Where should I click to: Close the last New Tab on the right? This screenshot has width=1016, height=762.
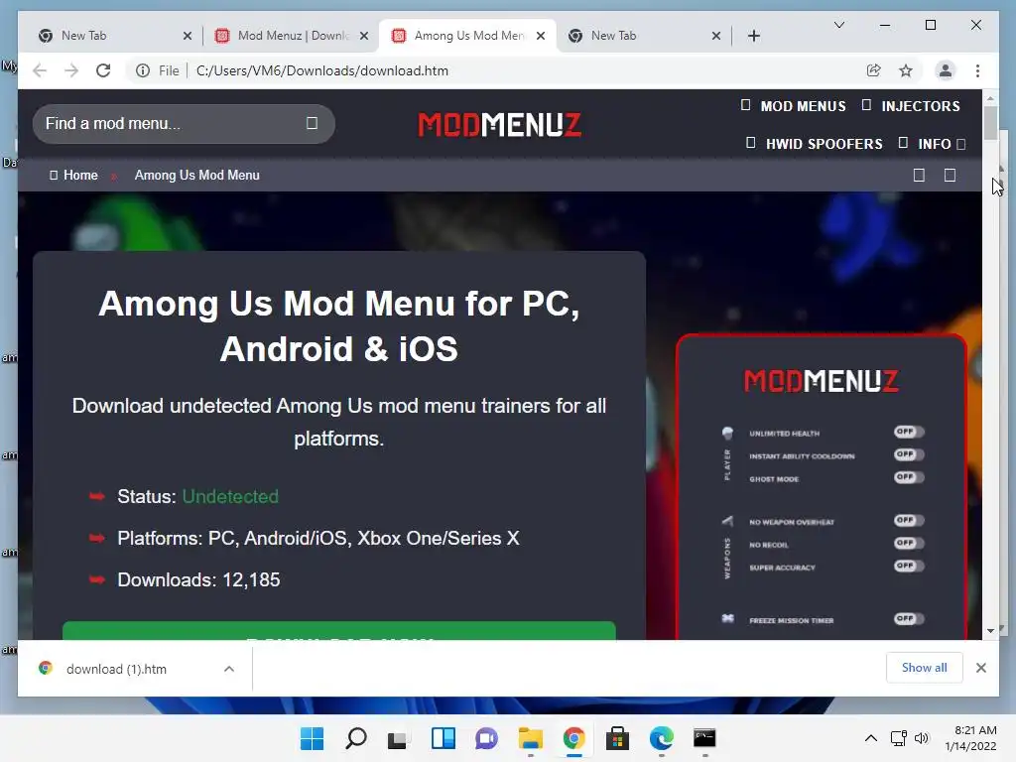(716, 36)
